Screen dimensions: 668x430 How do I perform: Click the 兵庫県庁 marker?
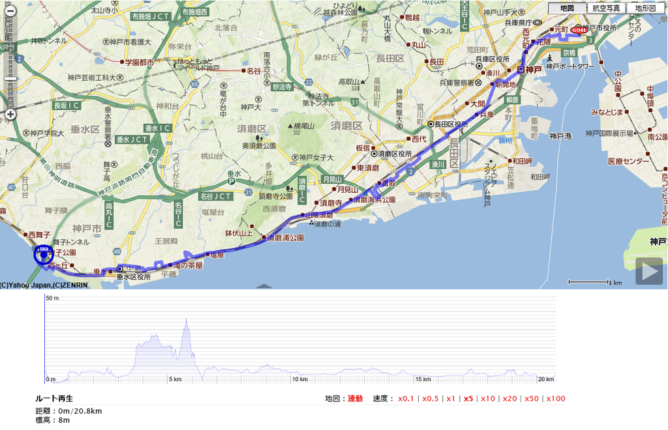point(538,23)
